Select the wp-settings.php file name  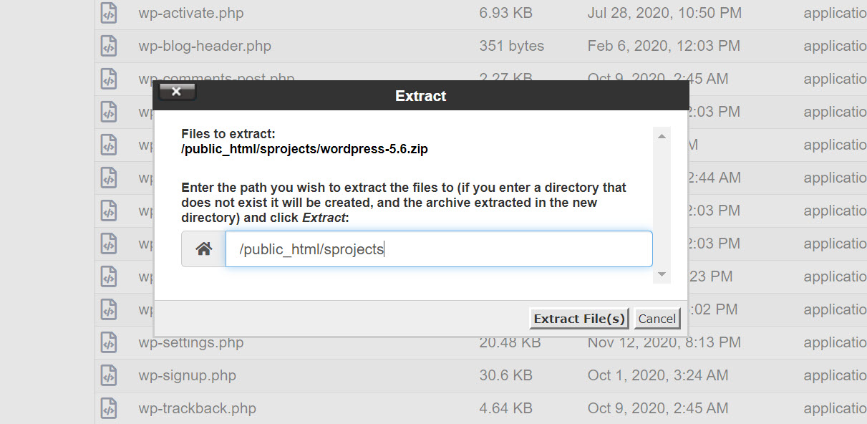(x=191, y=342)
